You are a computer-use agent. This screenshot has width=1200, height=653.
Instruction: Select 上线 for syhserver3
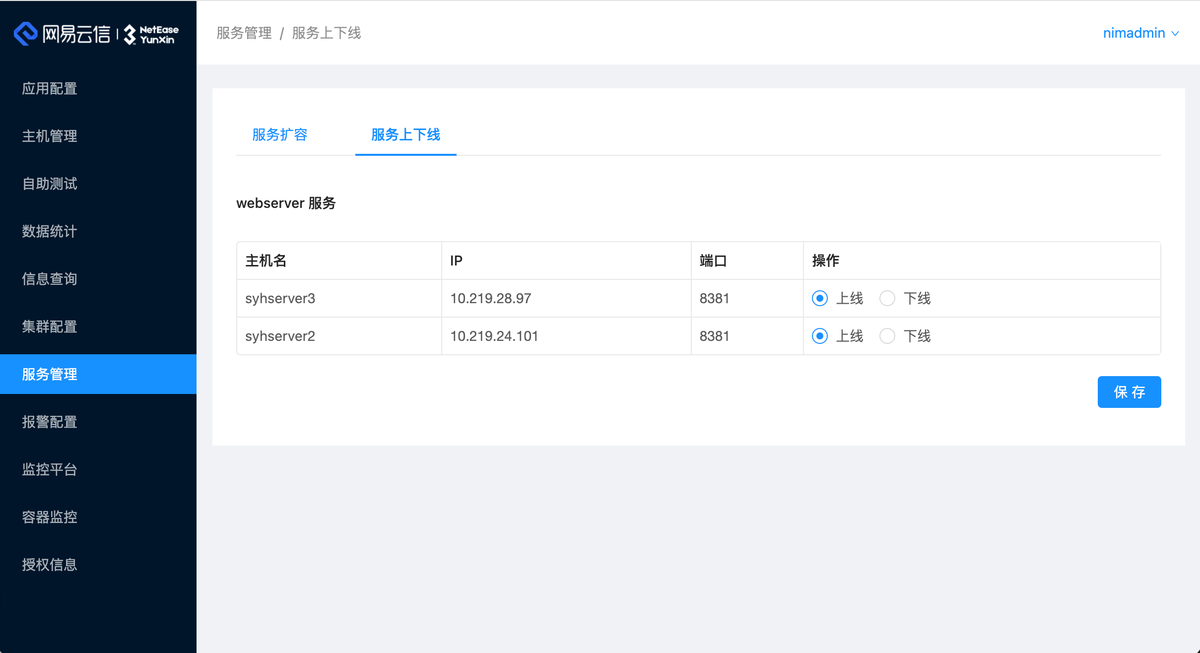click(x=820, y=298)
